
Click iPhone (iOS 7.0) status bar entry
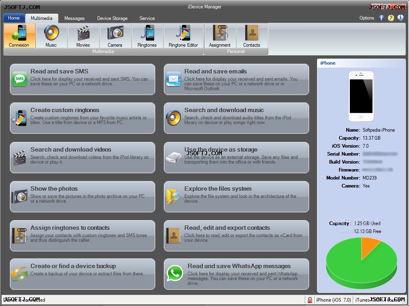click(x=333, y=300)
